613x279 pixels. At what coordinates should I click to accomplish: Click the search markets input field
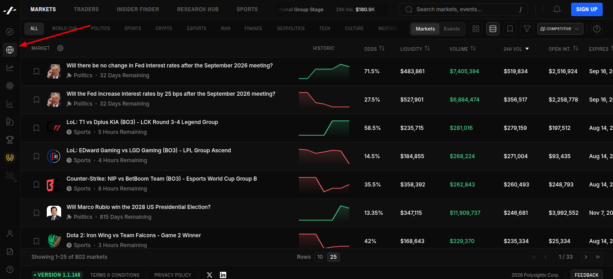pyautogui.click(x=463, y=9)
